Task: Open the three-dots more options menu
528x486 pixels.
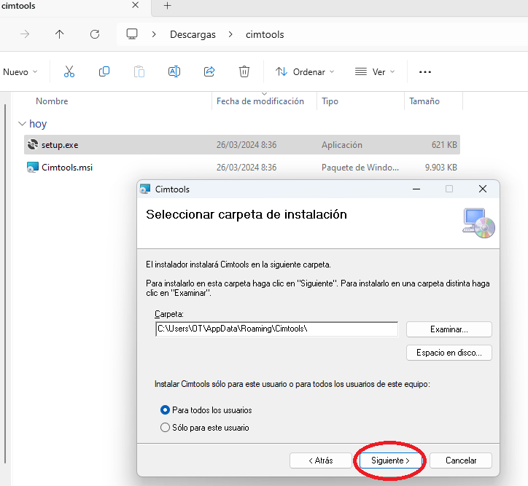Action: pyautogui.click(x=425, y=72)
